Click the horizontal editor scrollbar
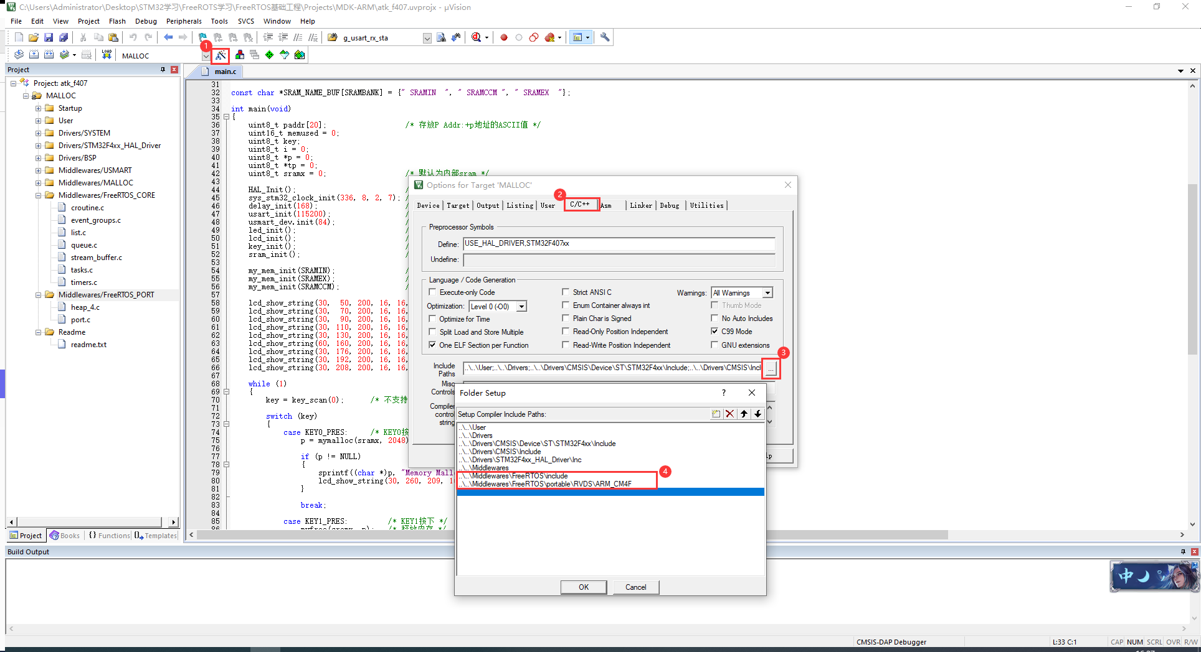Screen dimensions: 1201x652 (561, 534)
